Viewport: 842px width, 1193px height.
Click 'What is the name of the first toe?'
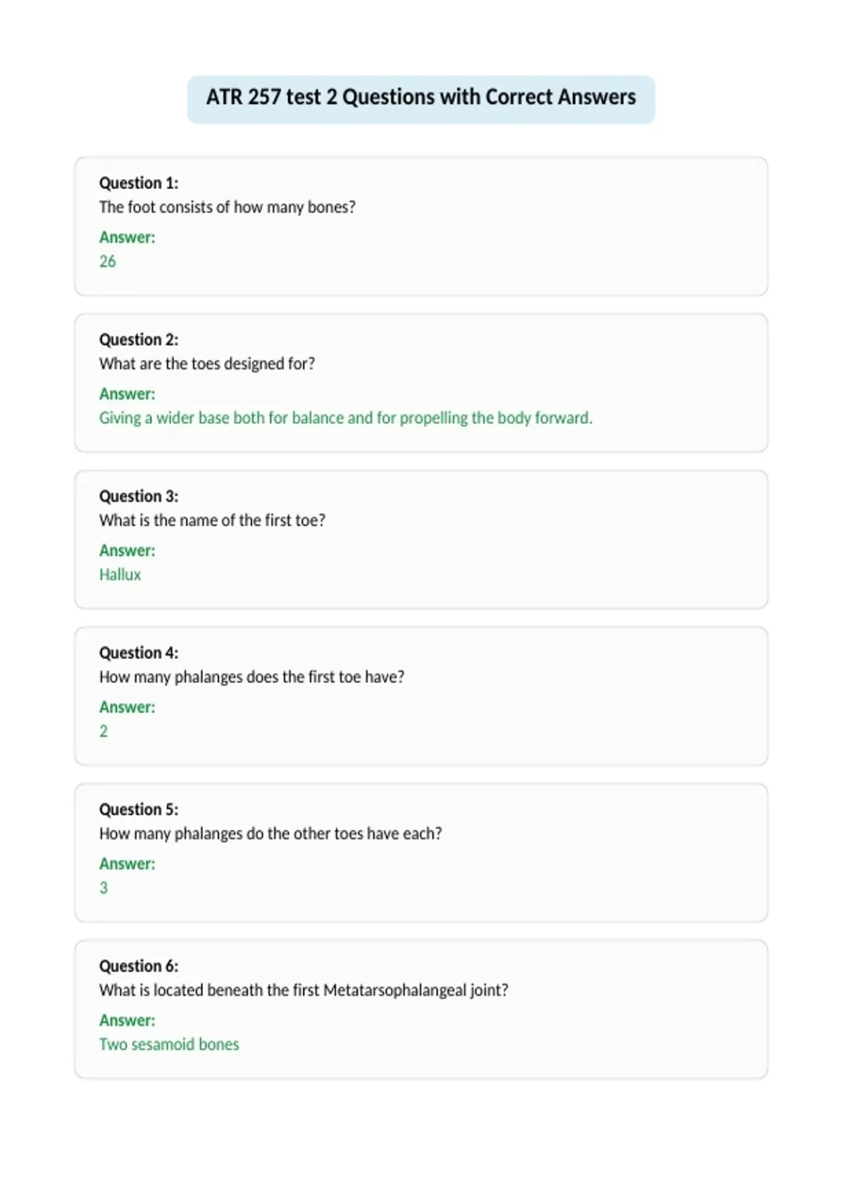coord(213,520)
